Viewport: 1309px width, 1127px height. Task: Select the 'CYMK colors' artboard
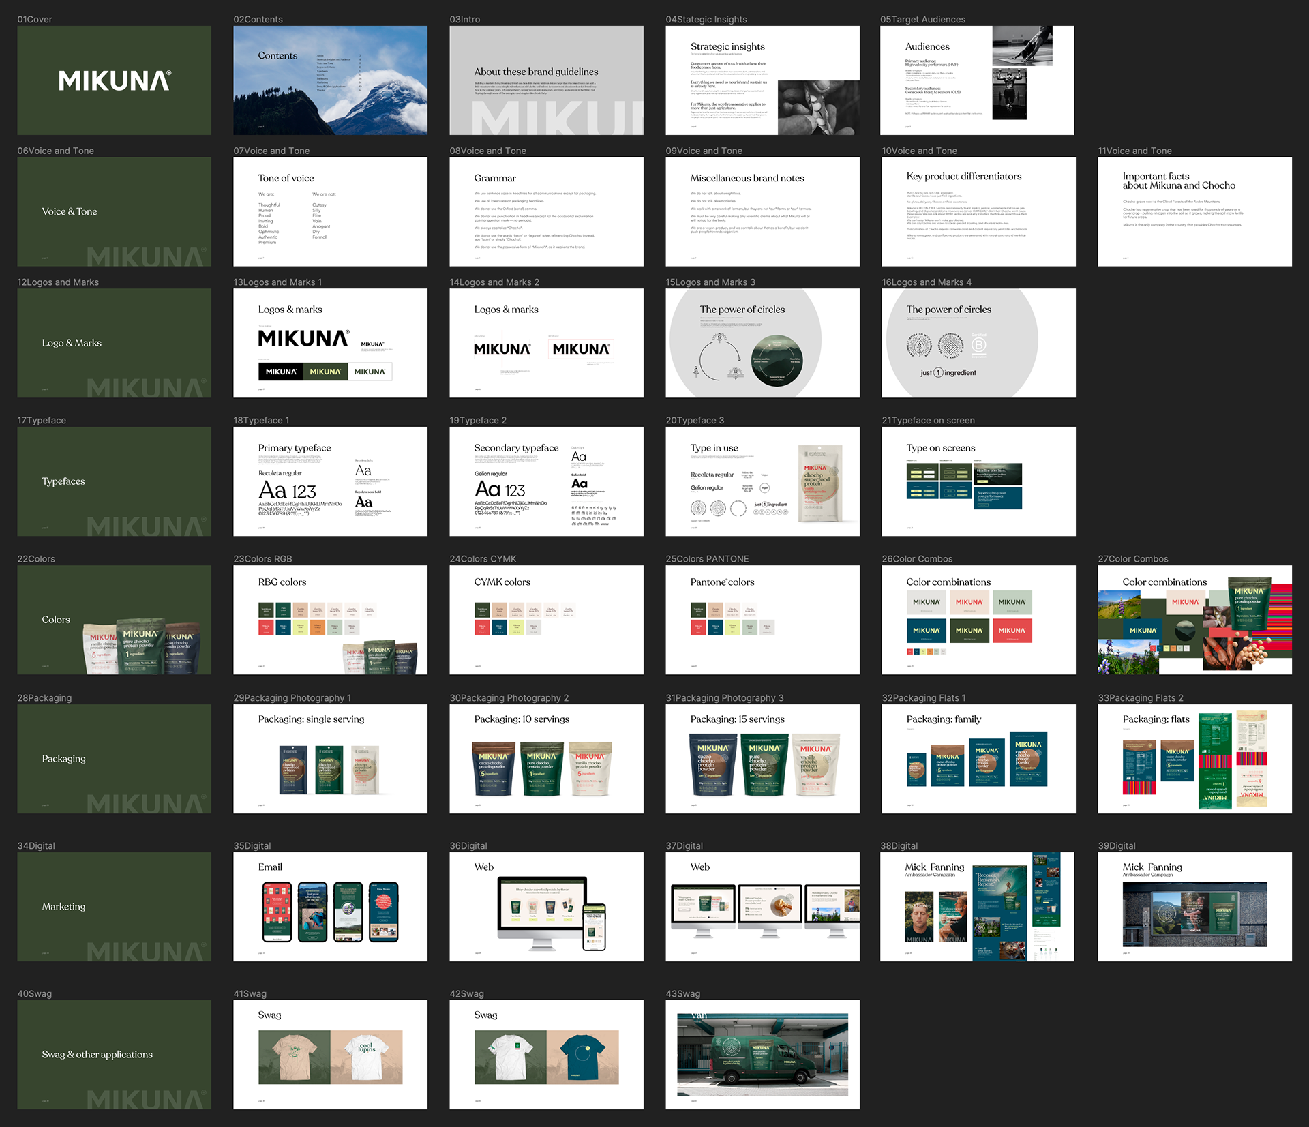coord(546,620)
